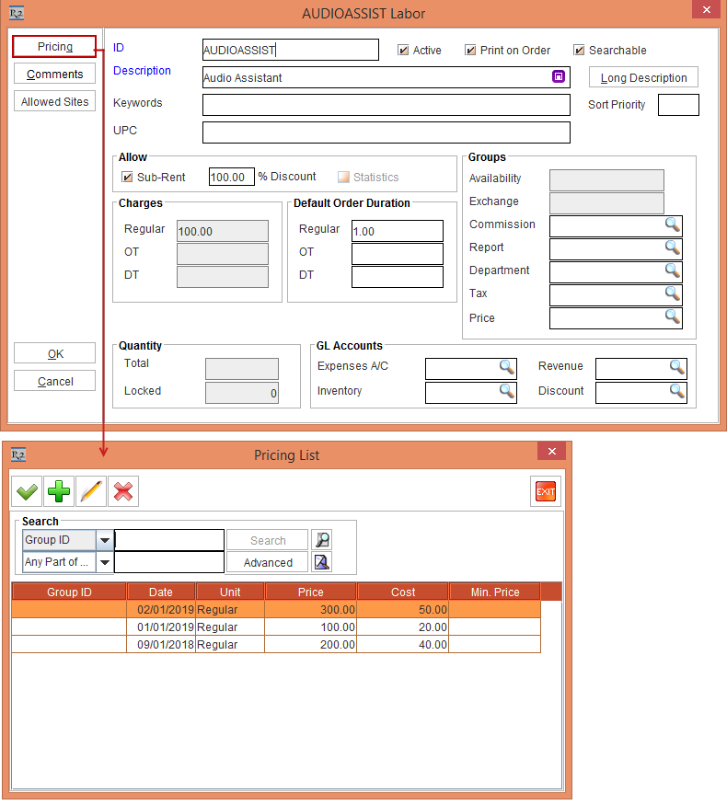Image resolution: width=727 pixels, height=805 pixels.
Task: Sort pricing list by Price column header
Action: pyautogui.click(x=310, y=592)
